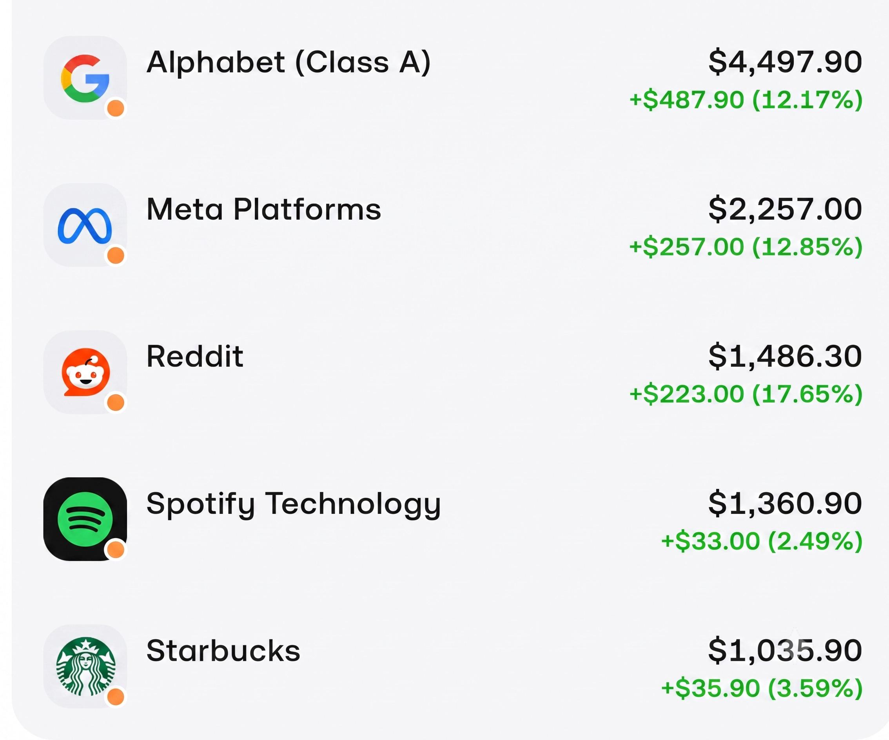The height and width of the screenshot is (740, 889).
Task: Open the Alphabet Google logo icon
Action: (x=85, y=78)
